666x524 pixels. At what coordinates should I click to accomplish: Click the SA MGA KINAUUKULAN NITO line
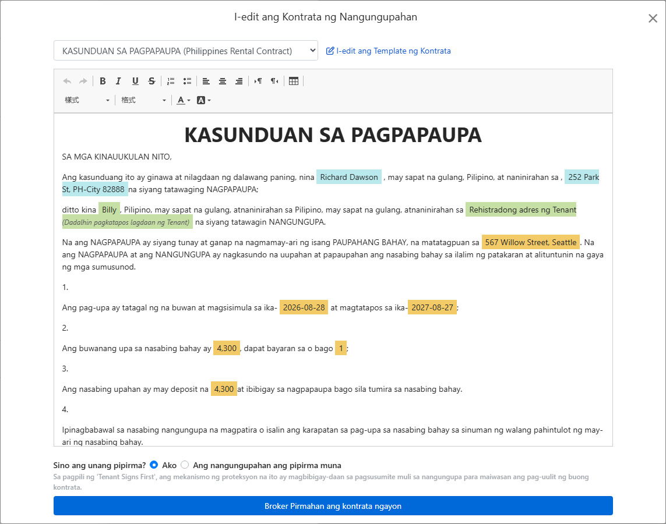(x=117, y=157)
